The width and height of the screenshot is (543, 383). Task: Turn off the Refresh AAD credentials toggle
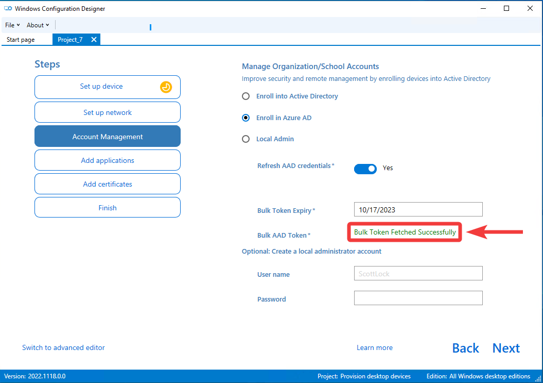tap(365, 169)
